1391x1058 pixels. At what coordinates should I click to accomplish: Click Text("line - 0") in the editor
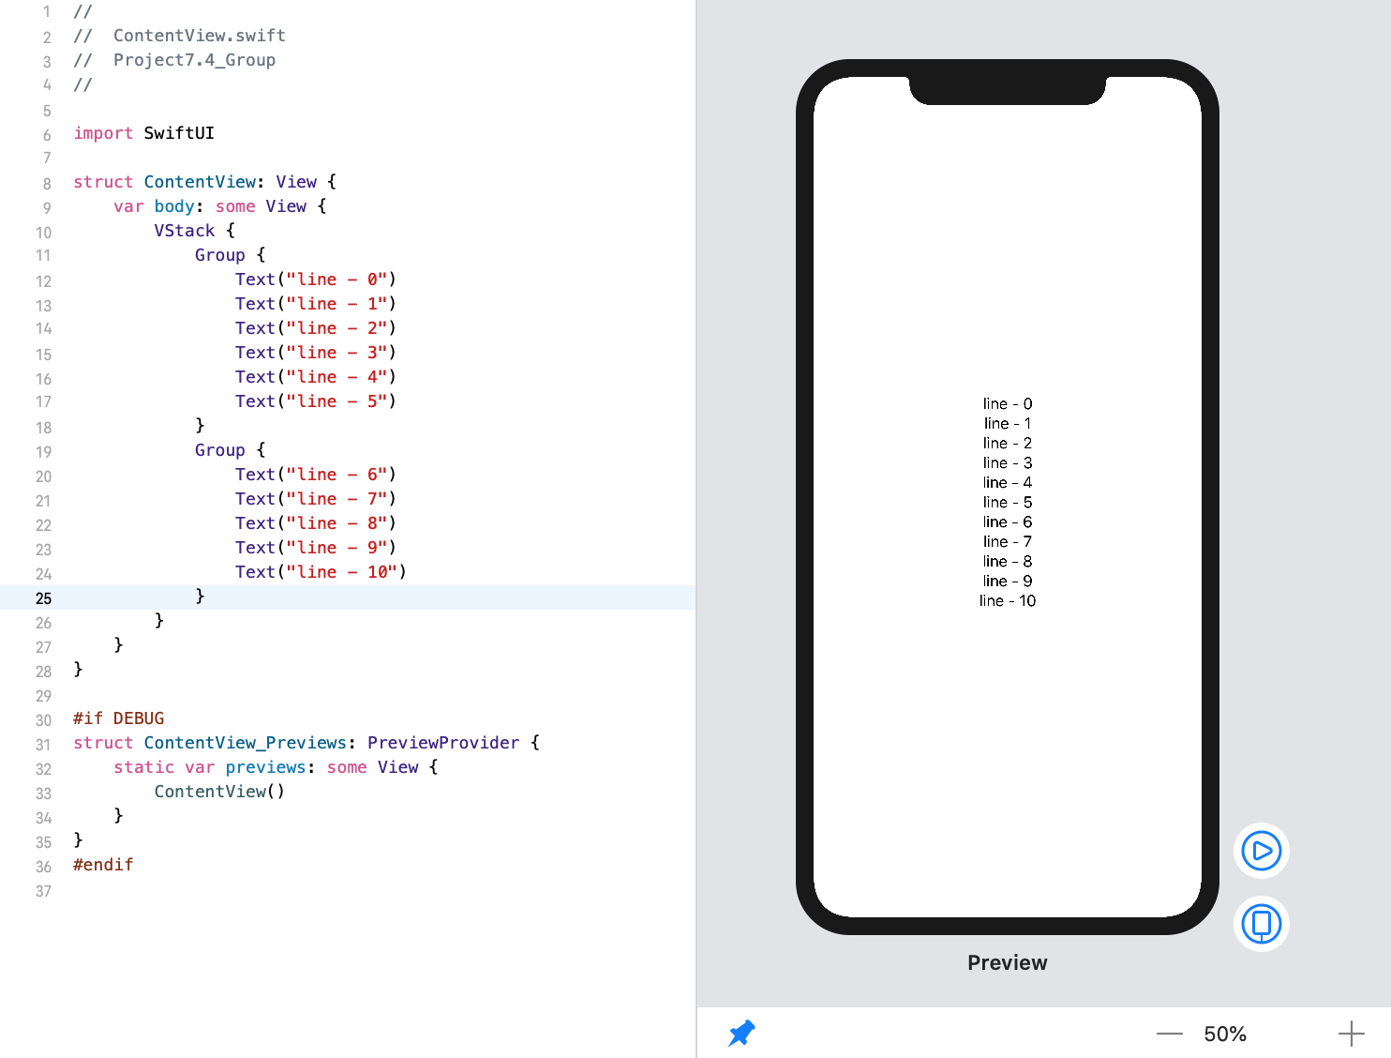click(316, 280)
